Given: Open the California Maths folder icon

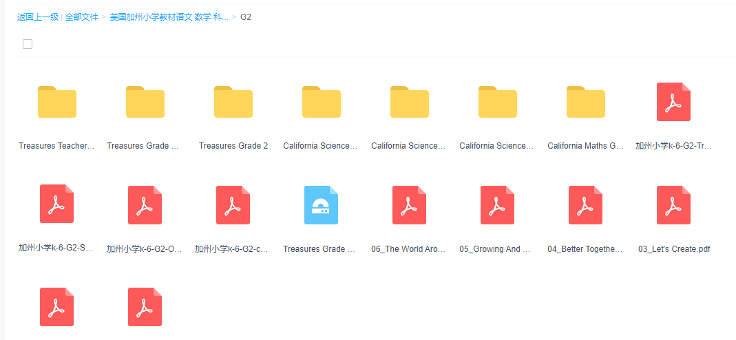Looking at the screenshot, I should point(586,102).
